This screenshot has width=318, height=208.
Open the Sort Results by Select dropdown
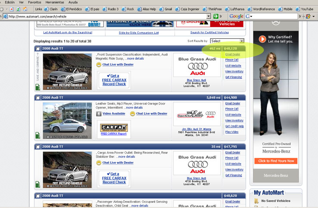pos(227,41)
